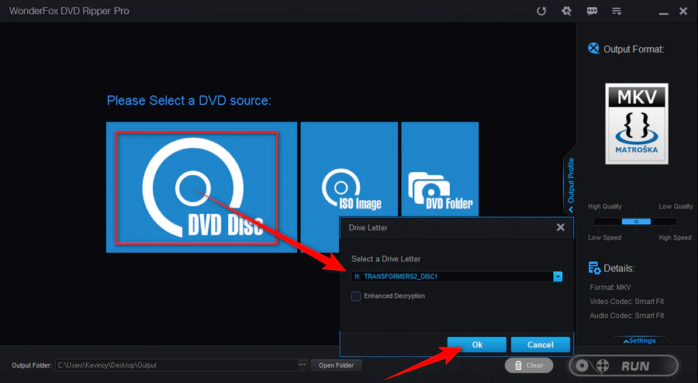Open the settings gear in title bar
Viewport: 698px width, 383px height.
tap(566, 11)
